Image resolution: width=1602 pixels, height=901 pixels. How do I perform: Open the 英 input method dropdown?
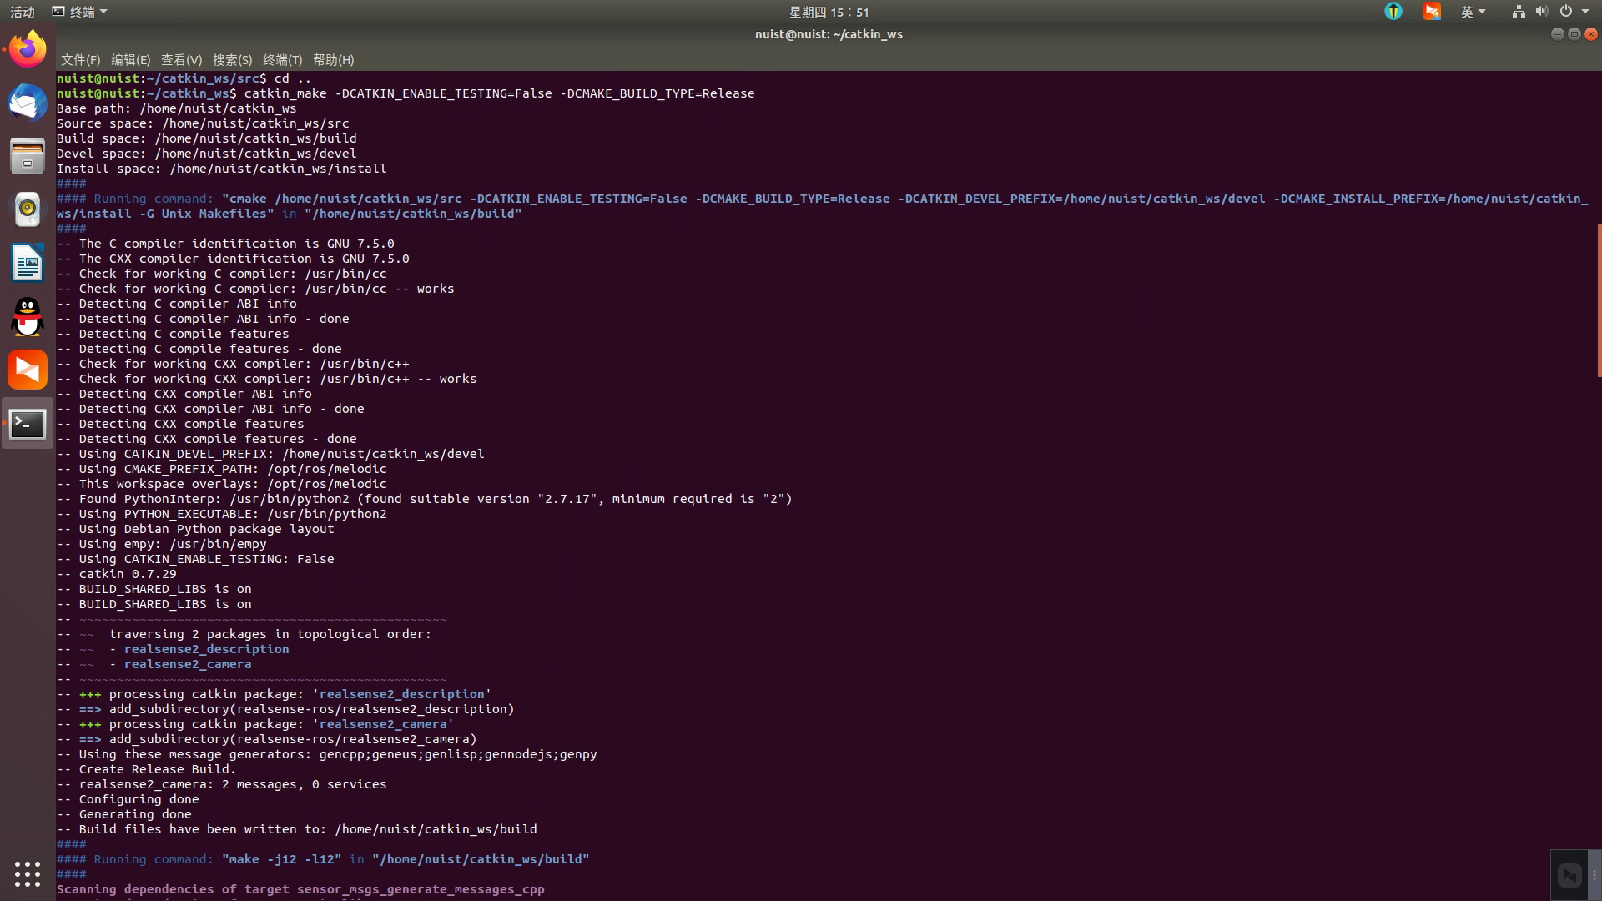coord(1474,12)
